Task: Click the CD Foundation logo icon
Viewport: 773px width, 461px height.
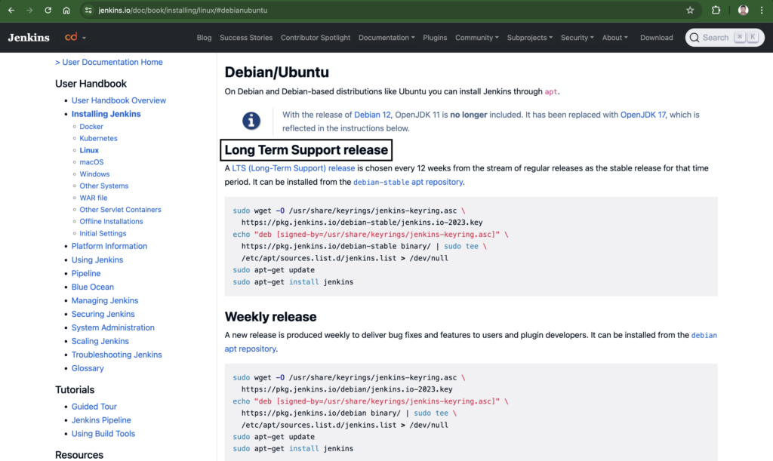Action: click(x=71, y=37)
